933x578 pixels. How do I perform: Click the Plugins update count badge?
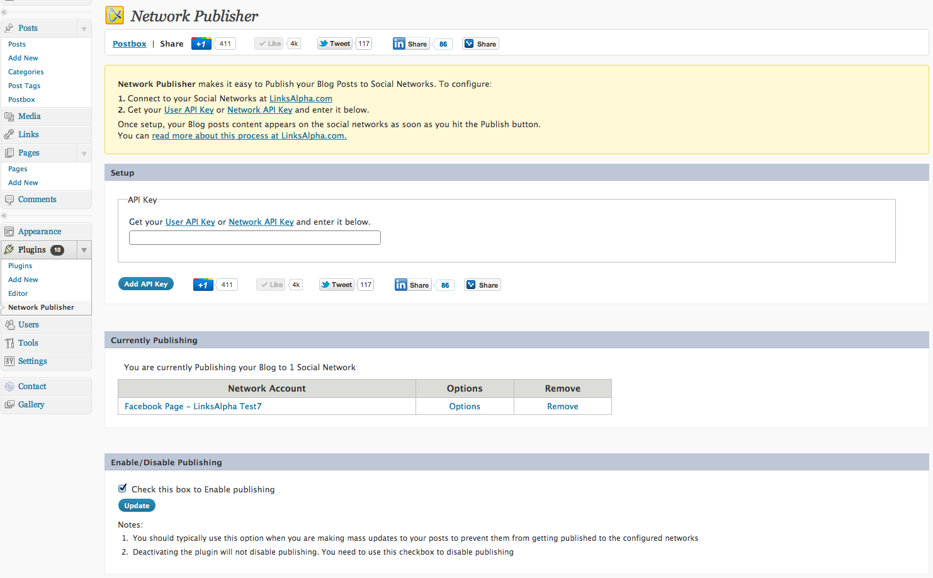pos(57,250)
